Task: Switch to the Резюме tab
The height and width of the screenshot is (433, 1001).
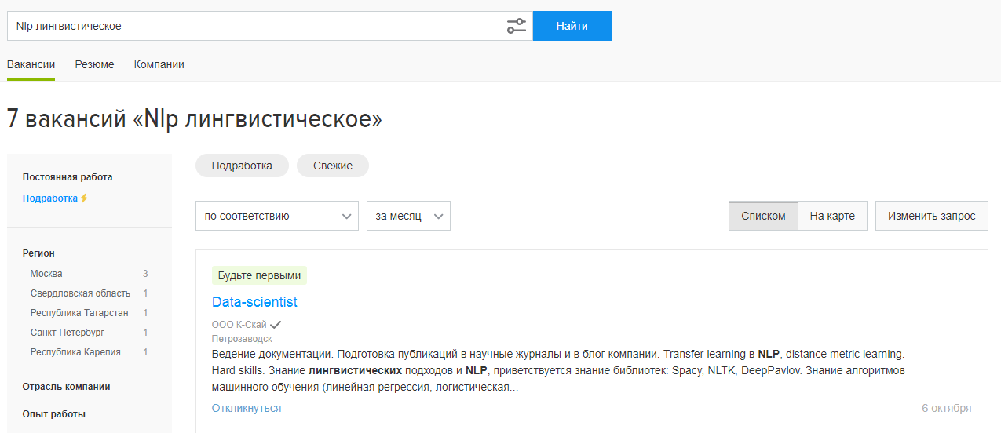Action: (95, 64)
